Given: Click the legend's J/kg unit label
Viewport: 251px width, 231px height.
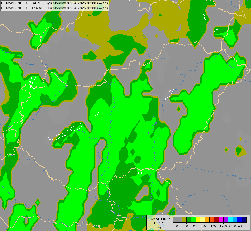Looking at the screenshot, I should coord(159,227).
